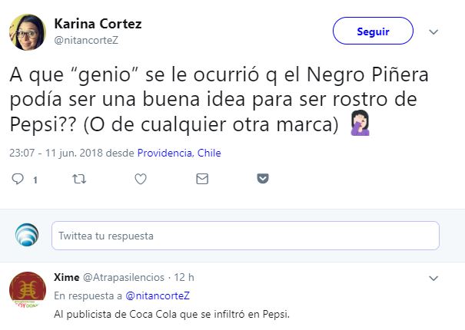Click the Xime username in the reply
Image resolution: width=465 pixels, height=330 pixels.
67,277
